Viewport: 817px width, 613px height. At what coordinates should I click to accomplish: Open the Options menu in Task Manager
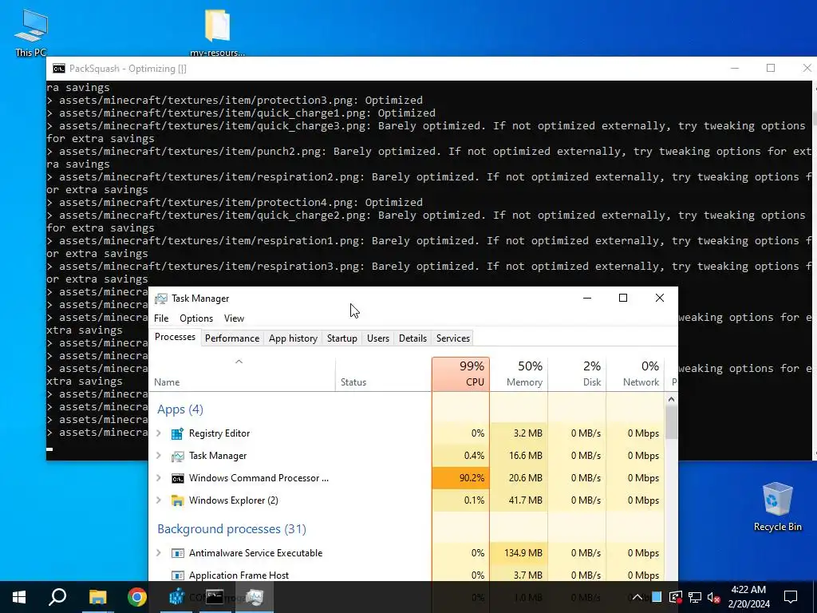[x=196, y=318]
